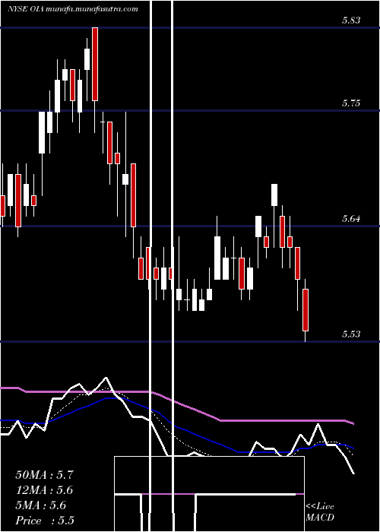
Task: Click the last red candle near 5.53
Action: pyautogui.click(x=306, y=310)
